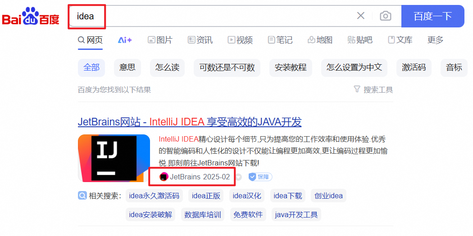The height and width of the screenshot is (236, 473).
Task: Click the search tools filter icon
Action: 357,89
